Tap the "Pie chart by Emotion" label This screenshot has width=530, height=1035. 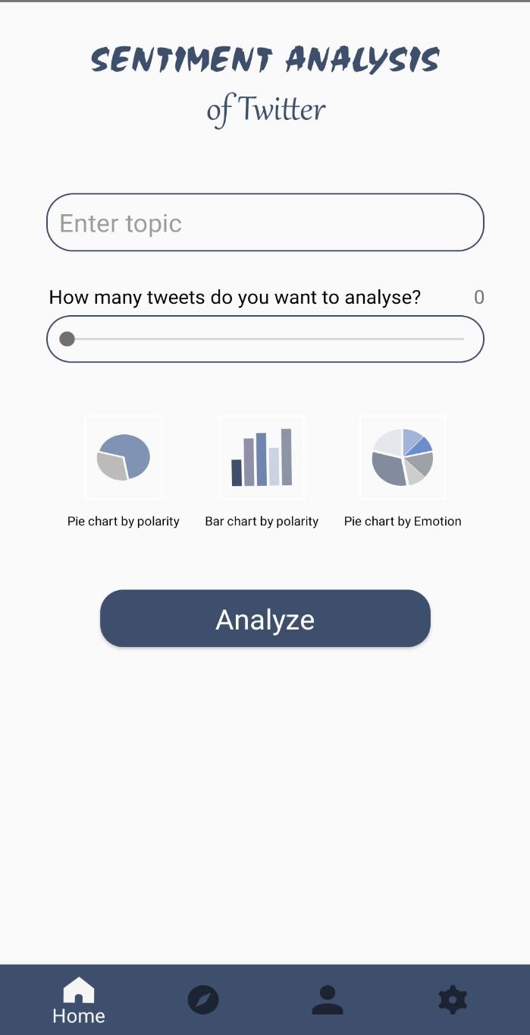click(x=403, y=521)
